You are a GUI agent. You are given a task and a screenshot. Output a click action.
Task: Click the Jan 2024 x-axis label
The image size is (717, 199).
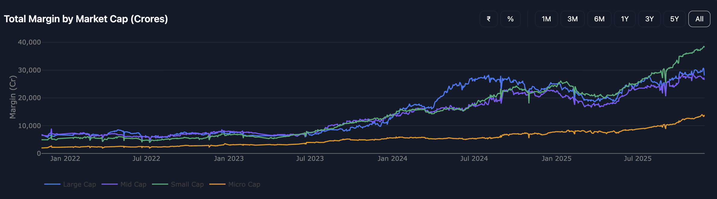click(x=392, y=158)
